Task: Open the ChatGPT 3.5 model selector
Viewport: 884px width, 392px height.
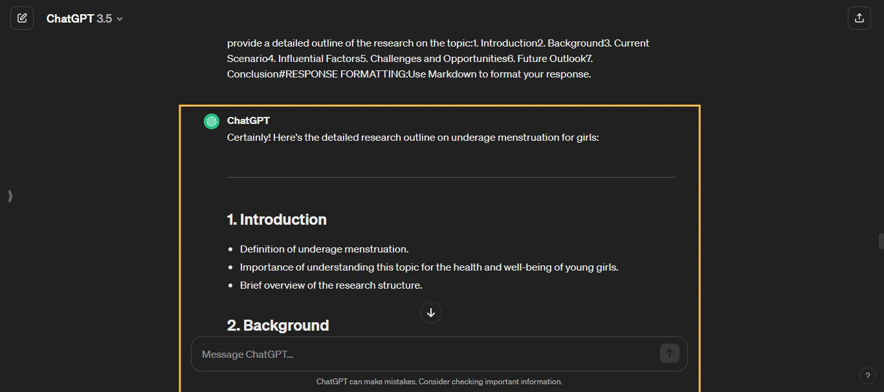Action: click(83, 18)
